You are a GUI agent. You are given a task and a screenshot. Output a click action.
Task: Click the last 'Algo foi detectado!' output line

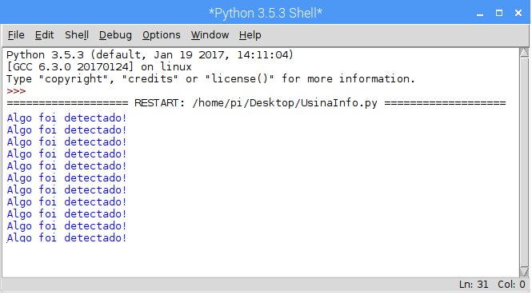(66, 237)
